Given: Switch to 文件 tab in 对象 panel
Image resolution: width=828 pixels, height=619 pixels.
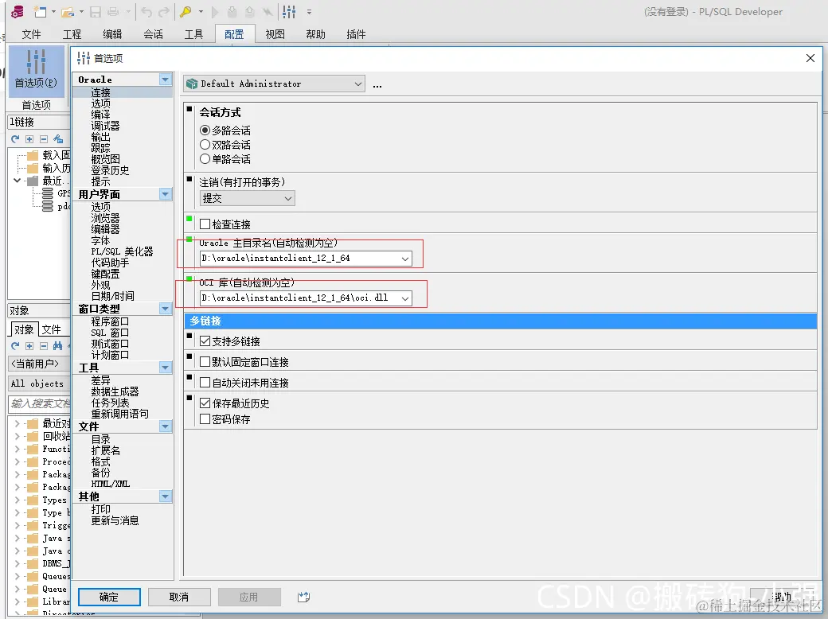Looking at the screenshot, I should point(51,329).
